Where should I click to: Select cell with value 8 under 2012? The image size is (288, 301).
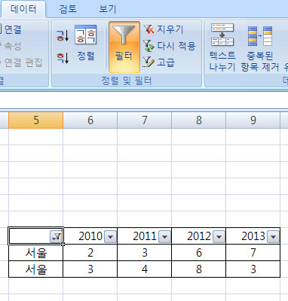(x=199, y=269)
